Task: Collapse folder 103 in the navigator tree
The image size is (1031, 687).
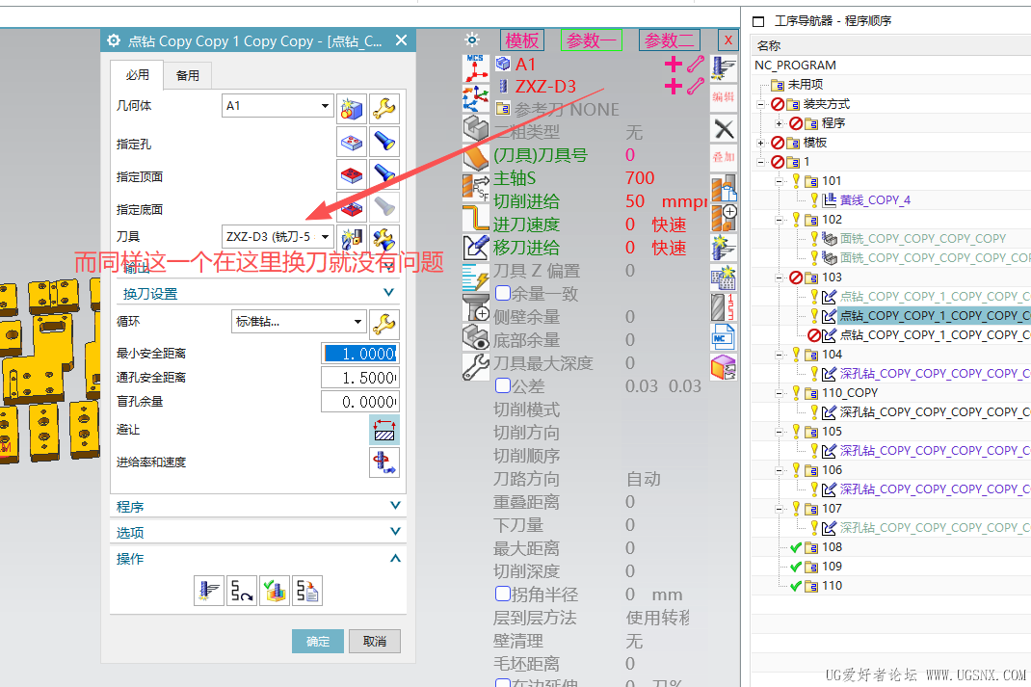Action: [779, 278]
